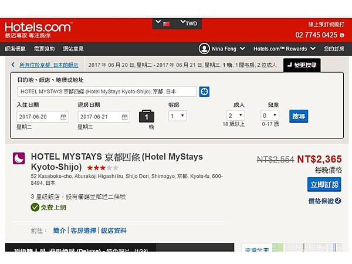Click the user profile avatar icon
352x264 pixels.
[204, 49]
